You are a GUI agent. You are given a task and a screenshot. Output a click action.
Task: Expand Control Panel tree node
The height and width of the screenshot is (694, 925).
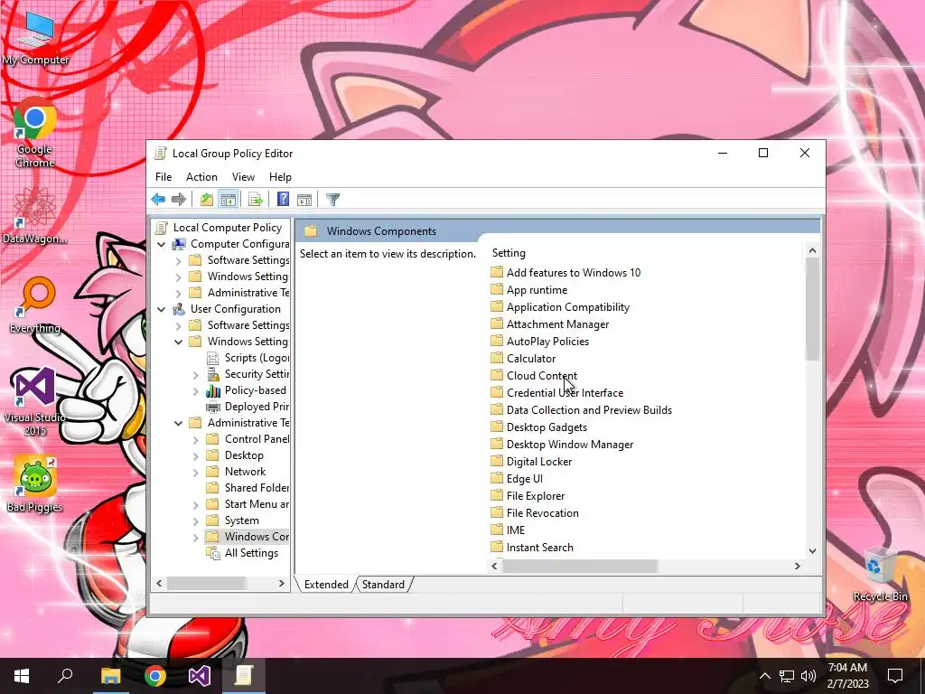click(195, 440)
